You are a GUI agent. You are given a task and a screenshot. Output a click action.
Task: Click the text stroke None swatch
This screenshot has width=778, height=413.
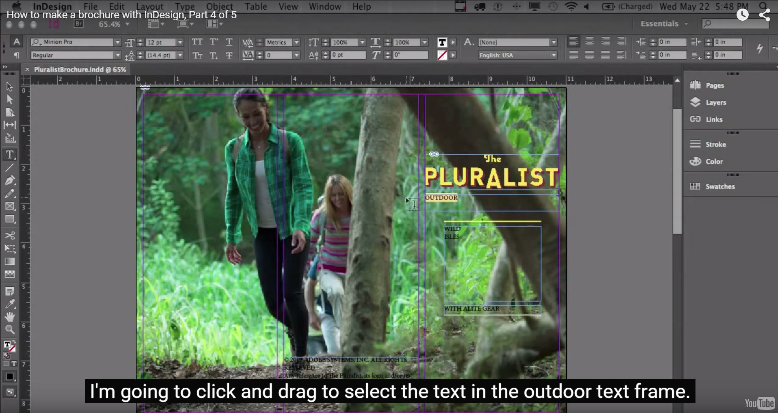442,55
